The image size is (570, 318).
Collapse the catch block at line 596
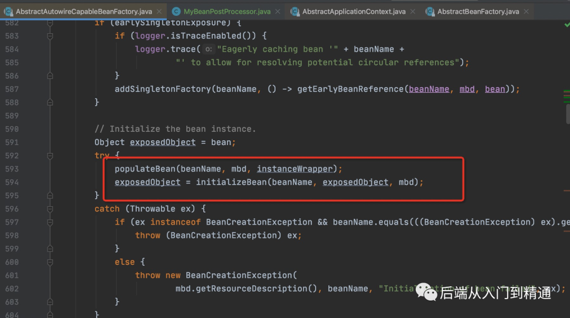point(50,209)
